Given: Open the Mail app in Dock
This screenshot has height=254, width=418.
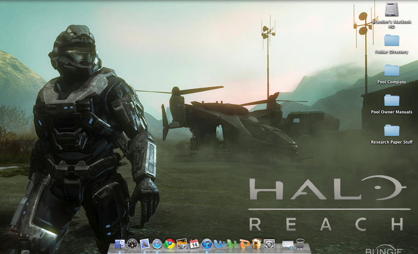Looking at the screenshot, I should tap(144, 244).
